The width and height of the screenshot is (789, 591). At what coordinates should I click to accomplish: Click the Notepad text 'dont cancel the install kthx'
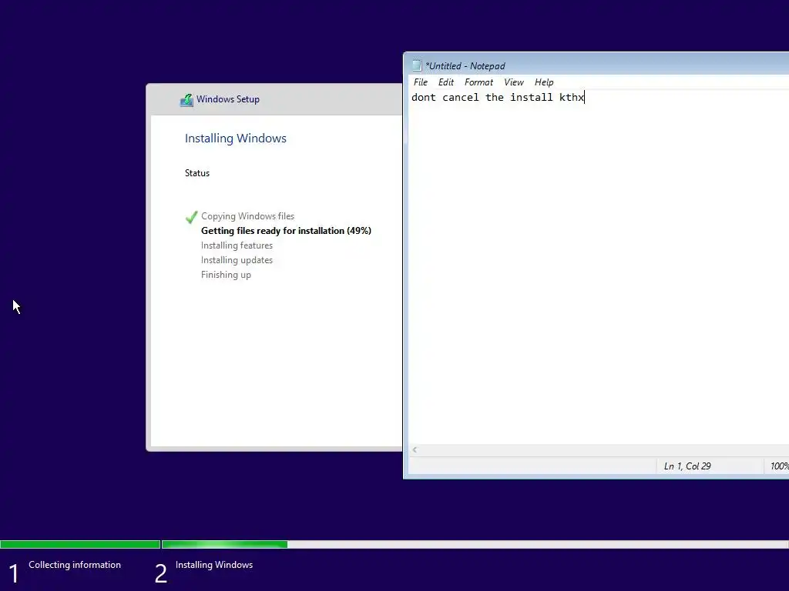click(498, 98)
